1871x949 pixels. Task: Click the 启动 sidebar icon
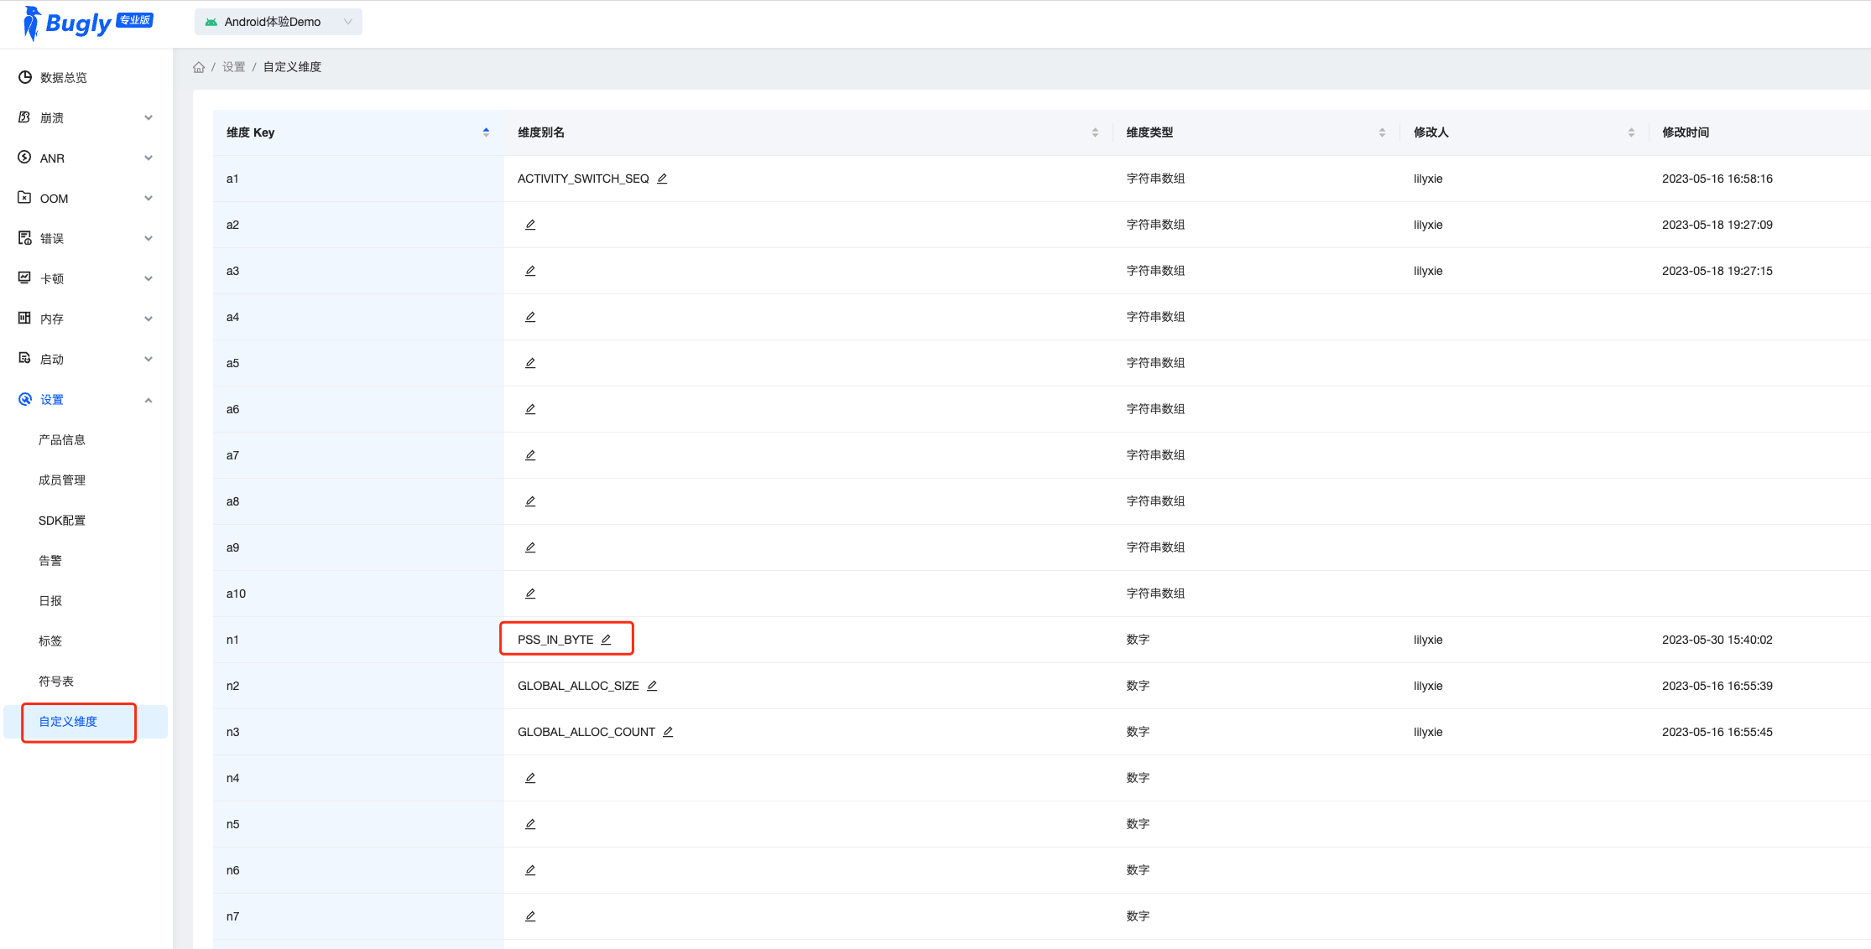coord(24,359)
